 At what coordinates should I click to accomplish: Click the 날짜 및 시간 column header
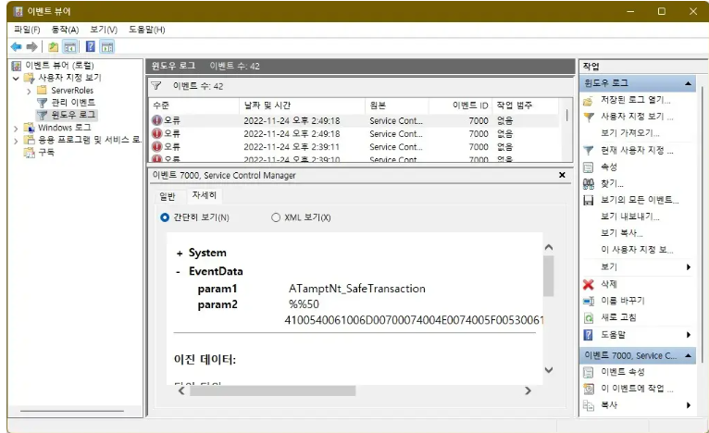tap(267, 105)
